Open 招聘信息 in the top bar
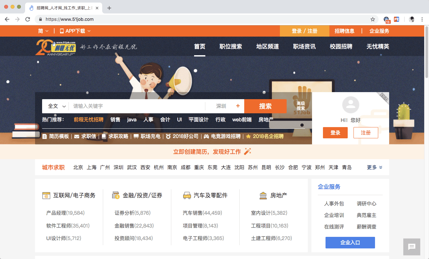This screenshot has height=259, width=429. [x=344, y=31]
